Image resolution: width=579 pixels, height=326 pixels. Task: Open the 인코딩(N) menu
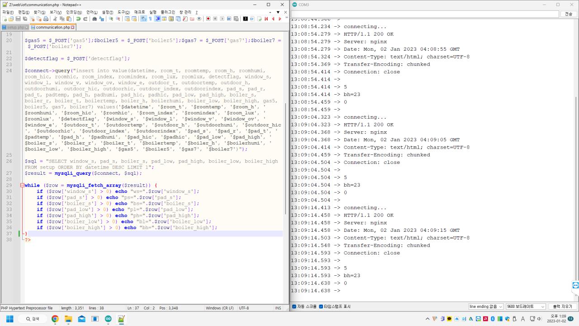(74, 12)
